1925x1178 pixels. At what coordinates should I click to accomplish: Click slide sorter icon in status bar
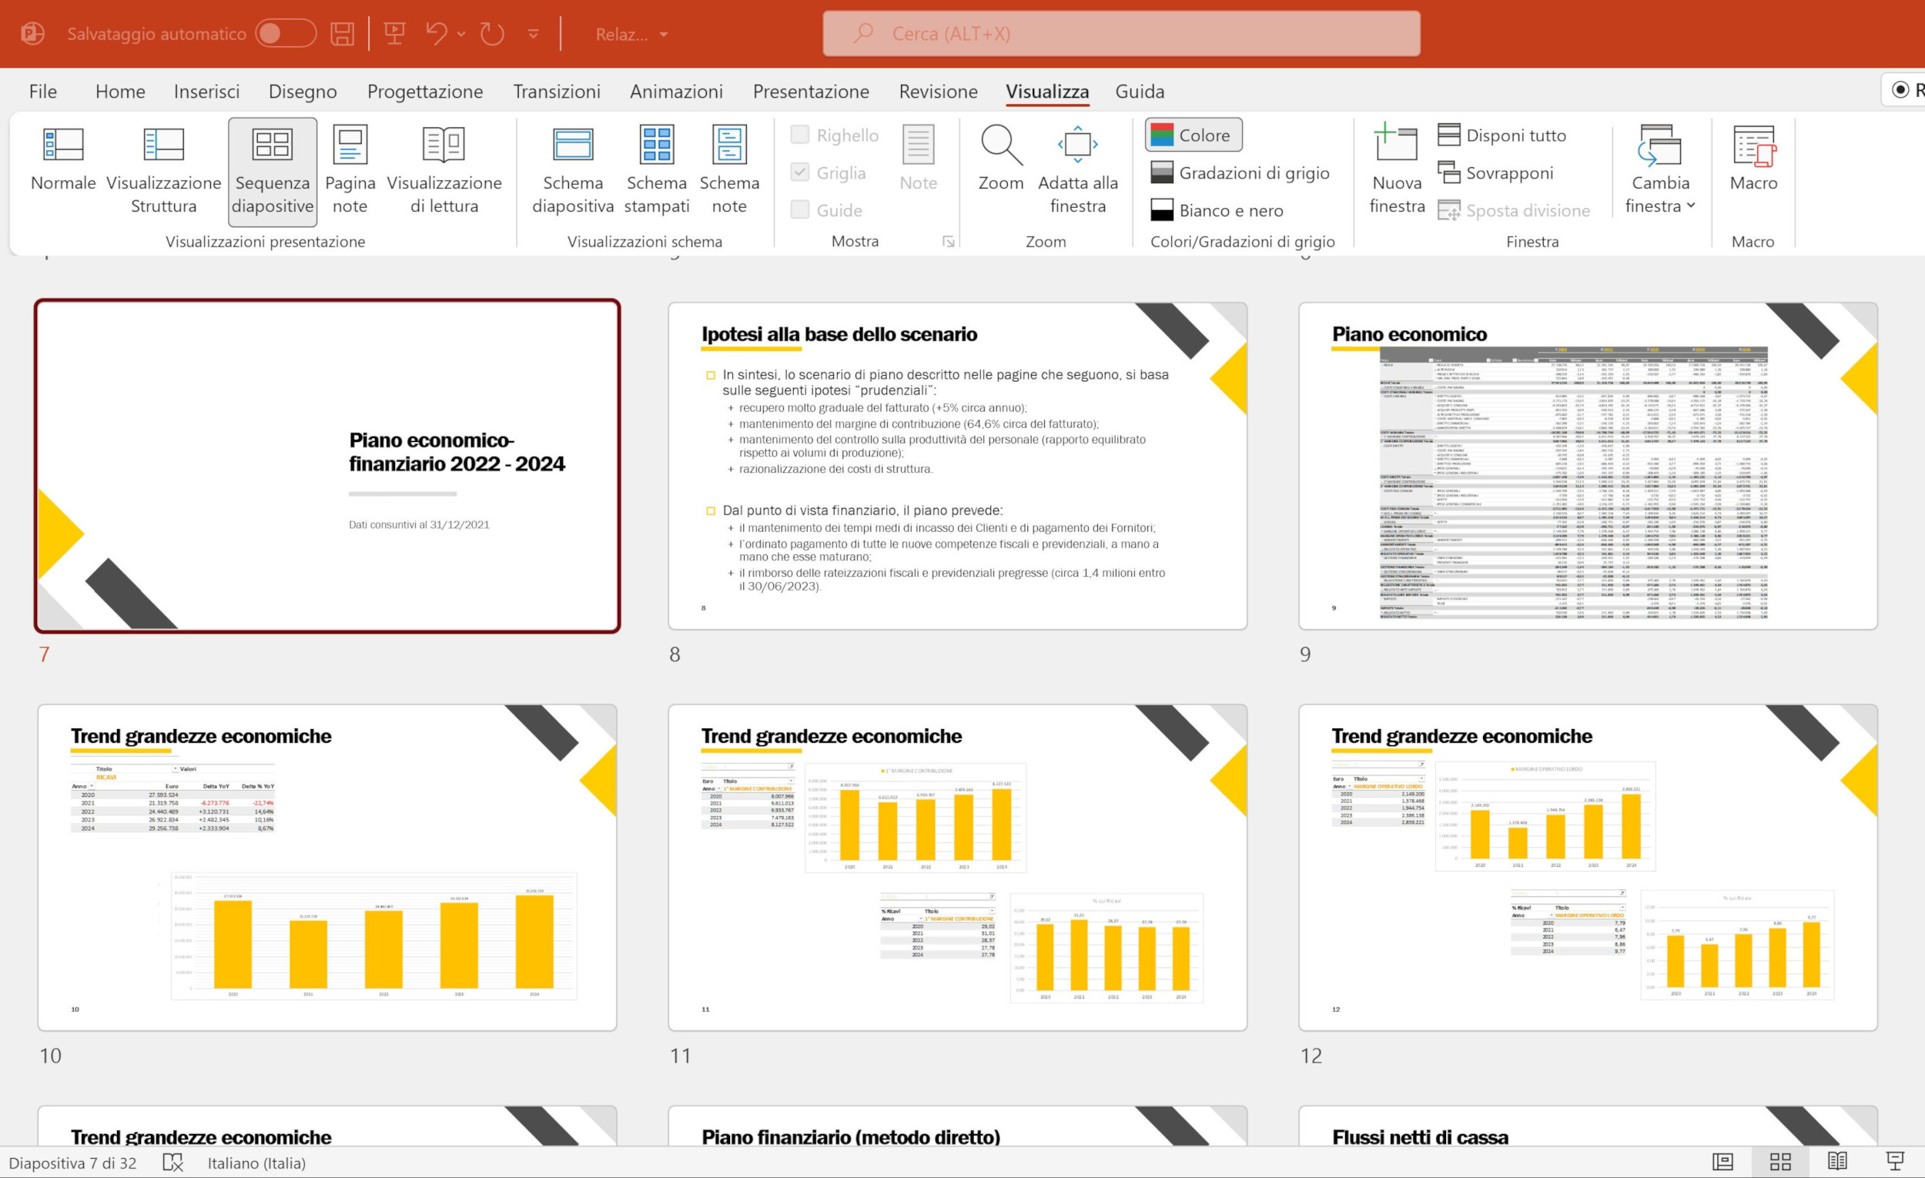click(x=1780, y=1163)
